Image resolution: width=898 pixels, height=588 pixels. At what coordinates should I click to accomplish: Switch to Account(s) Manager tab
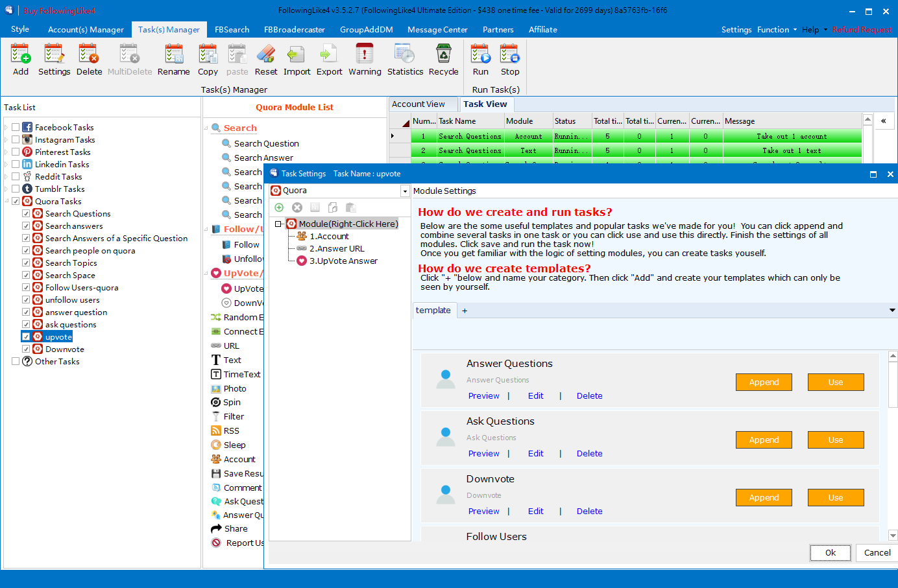[x=86, y=30]
